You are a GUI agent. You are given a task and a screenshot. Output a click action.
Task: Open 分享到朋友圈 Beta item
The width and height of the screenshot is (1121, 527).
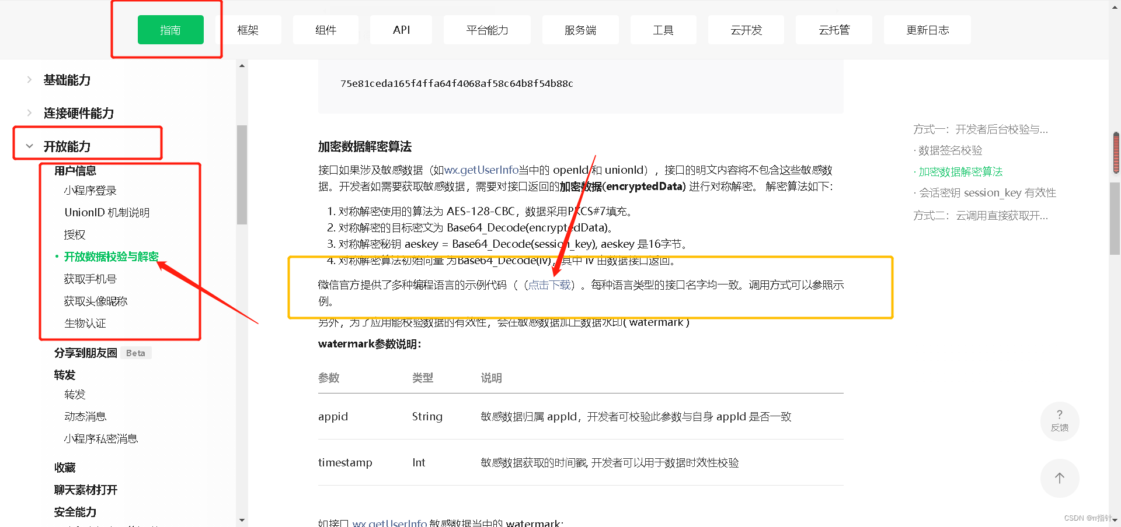click(102, 353)
